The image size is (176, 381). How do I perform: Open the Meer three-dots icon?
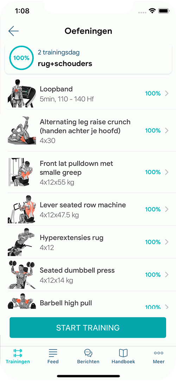159,353
